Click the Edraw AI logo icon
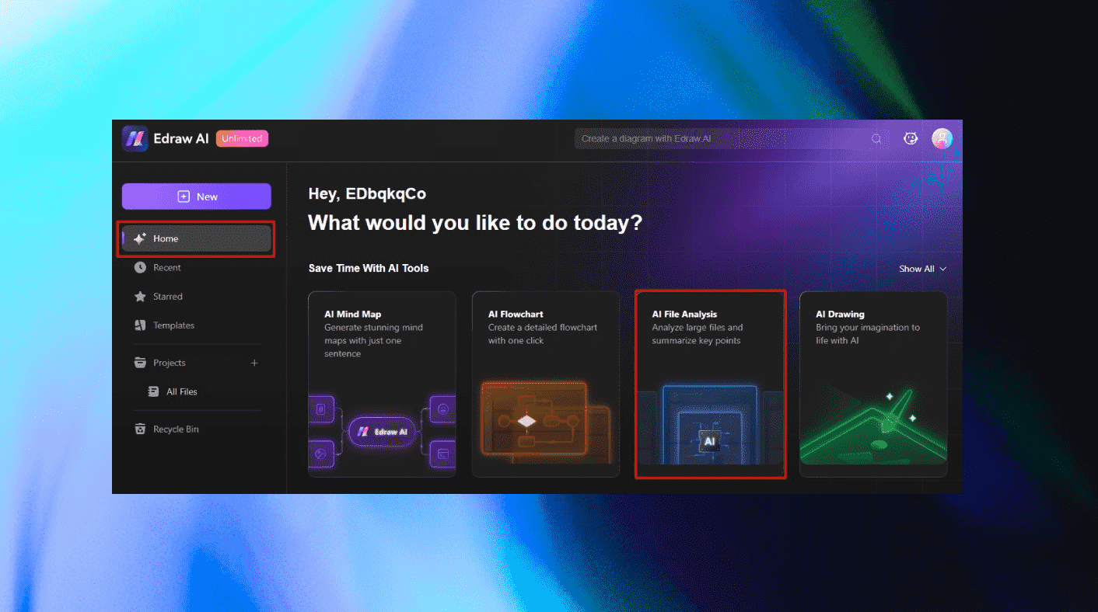This screenshot has height=612, width=1098. pyautogui.click(x=135, y=139)
